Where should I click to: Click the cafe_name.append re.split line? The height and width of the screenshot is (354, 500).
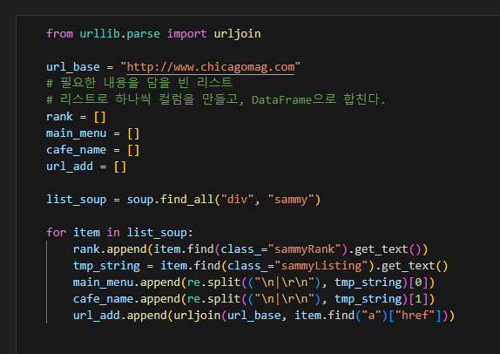coord(253,299)
